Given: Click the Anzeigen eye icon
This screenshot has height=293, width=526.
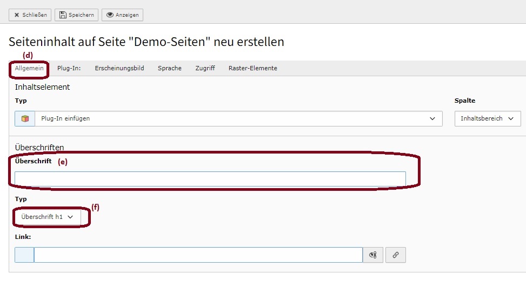Looking at the screenshot, I should 110,15.
